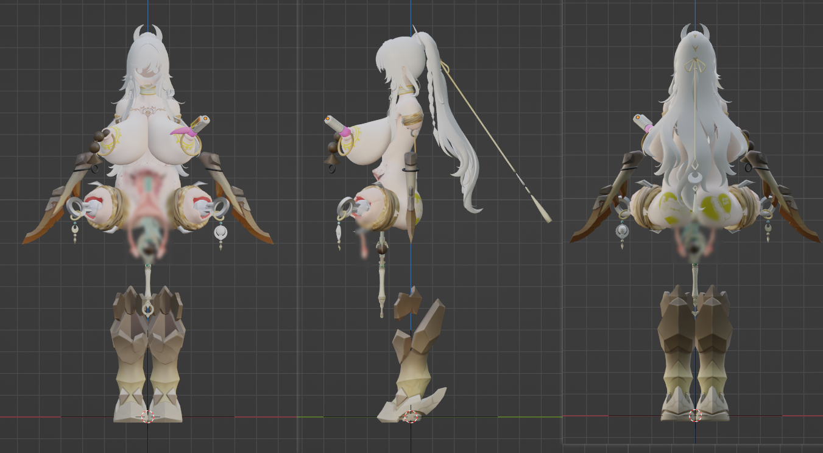Click the 3D cursor in the side-view viewport
Image resolution: width=823 pixels, height=453 pixels.
[411, 416]
